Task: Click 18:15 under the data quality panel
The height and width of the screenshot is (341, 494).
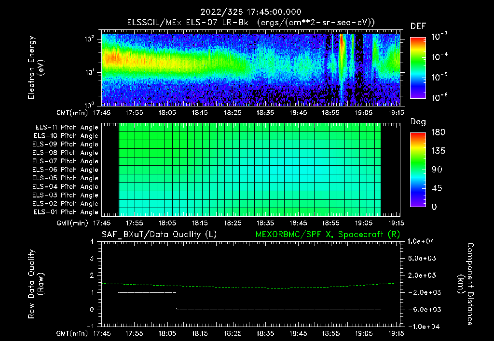Action: pyautogui.click(x=200, y=333)
